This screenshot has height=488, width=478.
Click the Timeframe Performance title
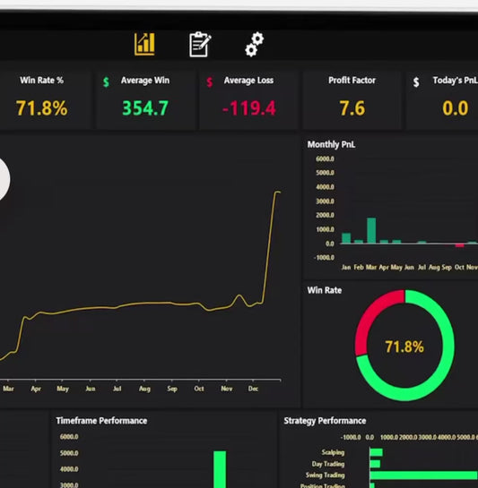click(101, 421)
